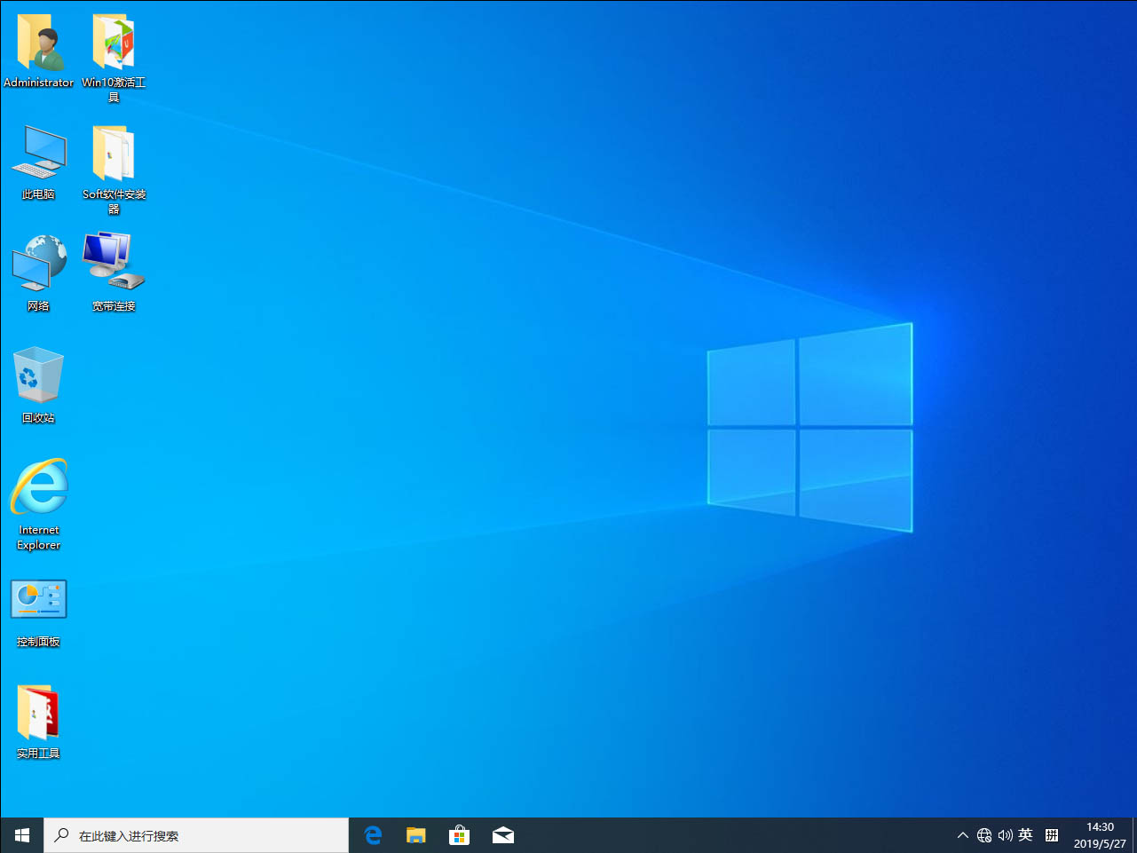This screenshot has height=853, width=1137.
Task: Launch Microsoft Edge from the taskbar
Action: (x=372, y=834)
